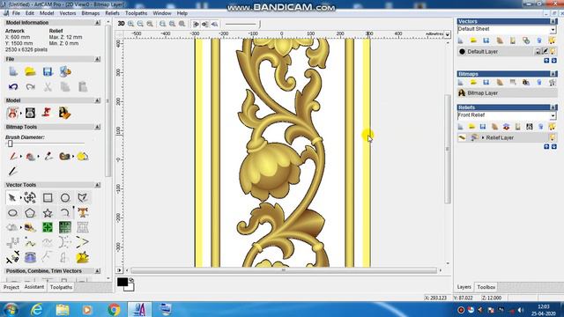Image resolution: width=564 pixels, height=317 pixels.
Task: Toggle Relief Layer visibility light bulb
Action: point(553,137)
